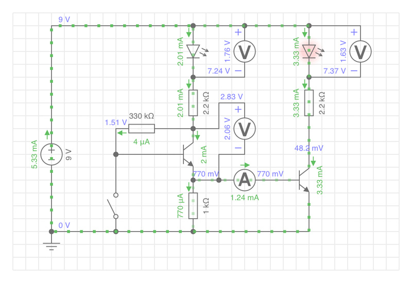Viewport: 412px width, 283px height.
Task: Click the 9 V node voltage label
Action: coord(64,20)
